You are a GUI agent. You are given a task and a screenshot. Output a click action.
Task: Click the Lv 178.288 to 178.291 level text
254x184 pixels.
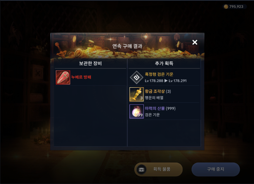[x=166, y=81]
